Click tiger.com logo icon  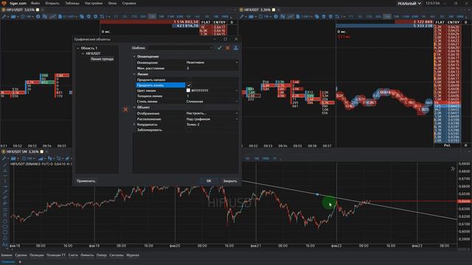point(4,3)
